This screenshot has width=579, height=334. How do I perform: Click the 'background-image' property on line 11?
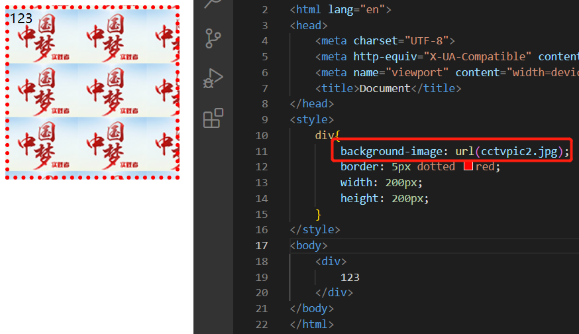[x=391, y=151]
